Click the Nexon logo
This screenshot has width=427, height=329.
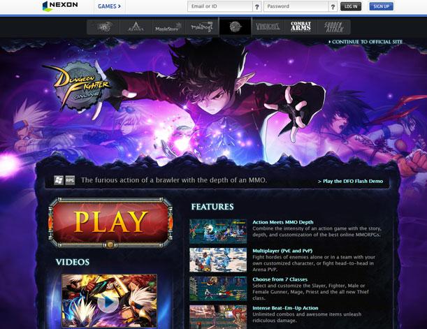tap(60, 6)
